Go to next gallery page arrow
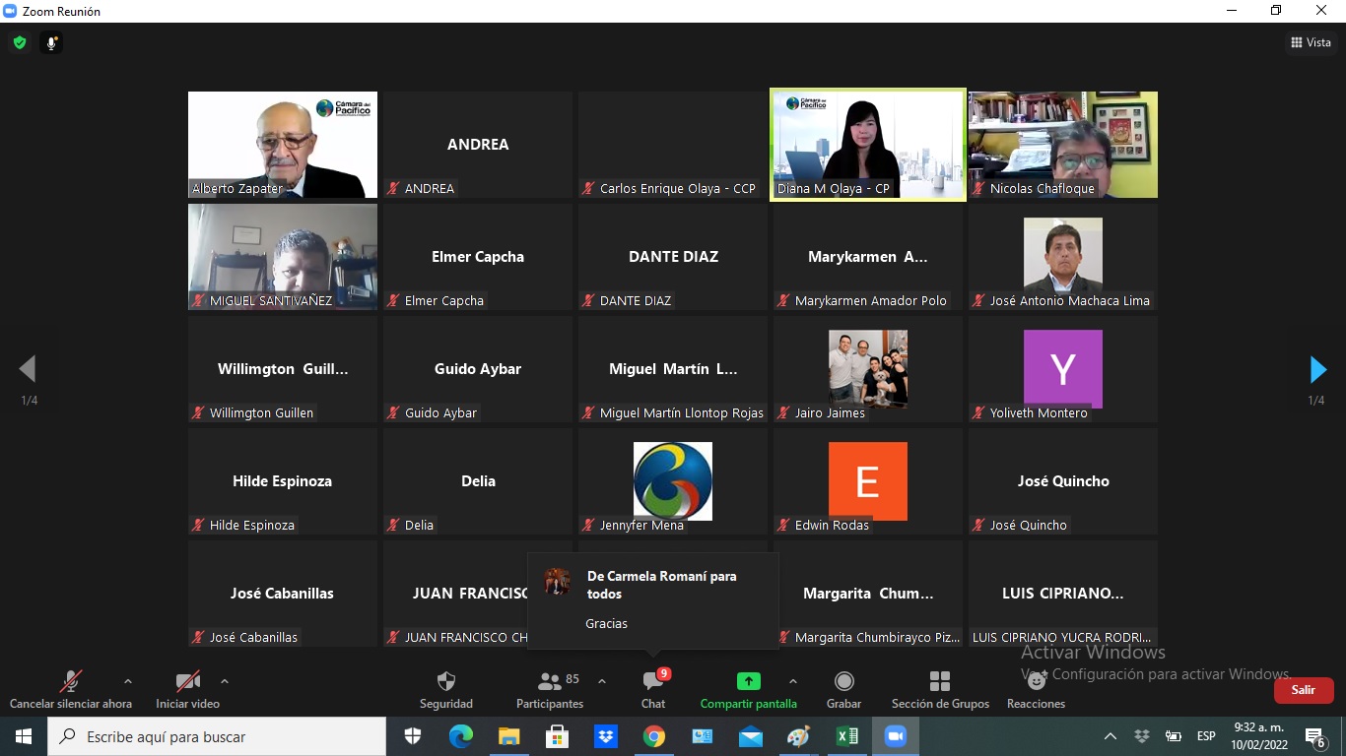The width and height of the screenshot is (1346, 756). coord(1317,369)
